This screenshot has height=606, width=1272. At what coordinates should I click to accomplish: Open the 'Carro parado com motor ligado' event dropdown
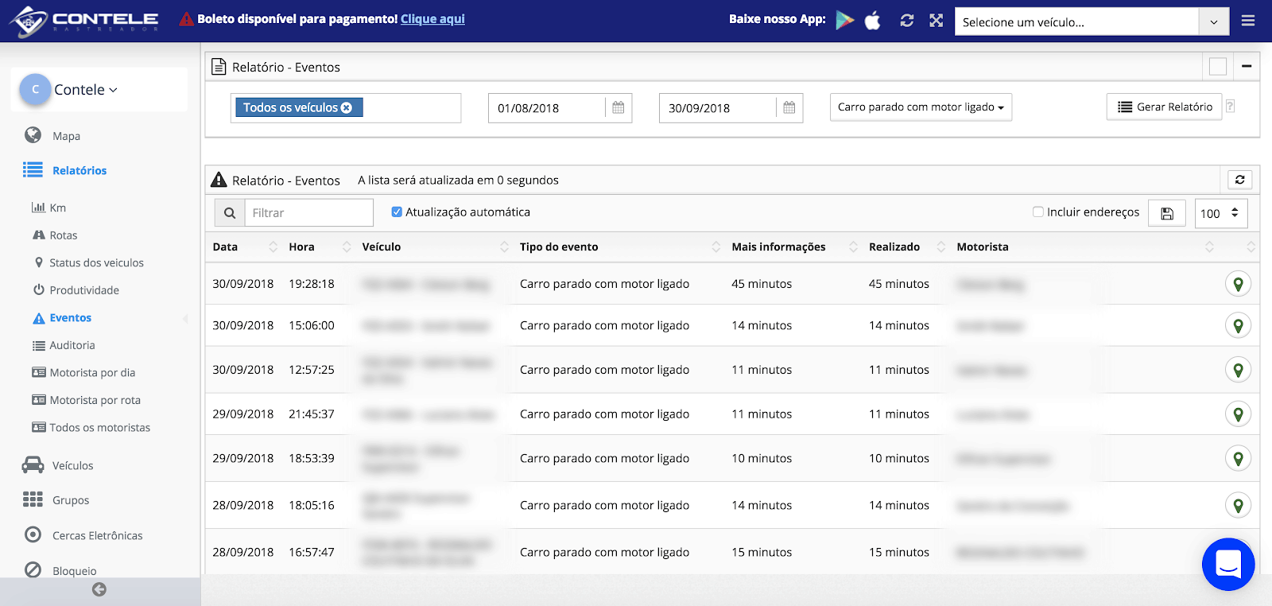tap(921, 107)
